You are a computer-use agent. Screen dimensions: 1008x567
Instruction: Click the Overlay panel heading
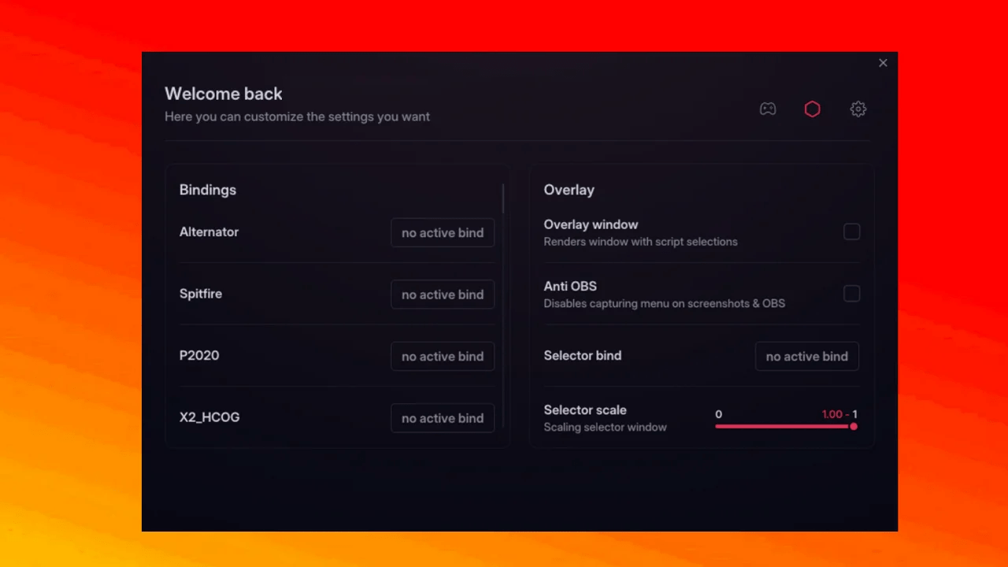(x=569, y=190)
